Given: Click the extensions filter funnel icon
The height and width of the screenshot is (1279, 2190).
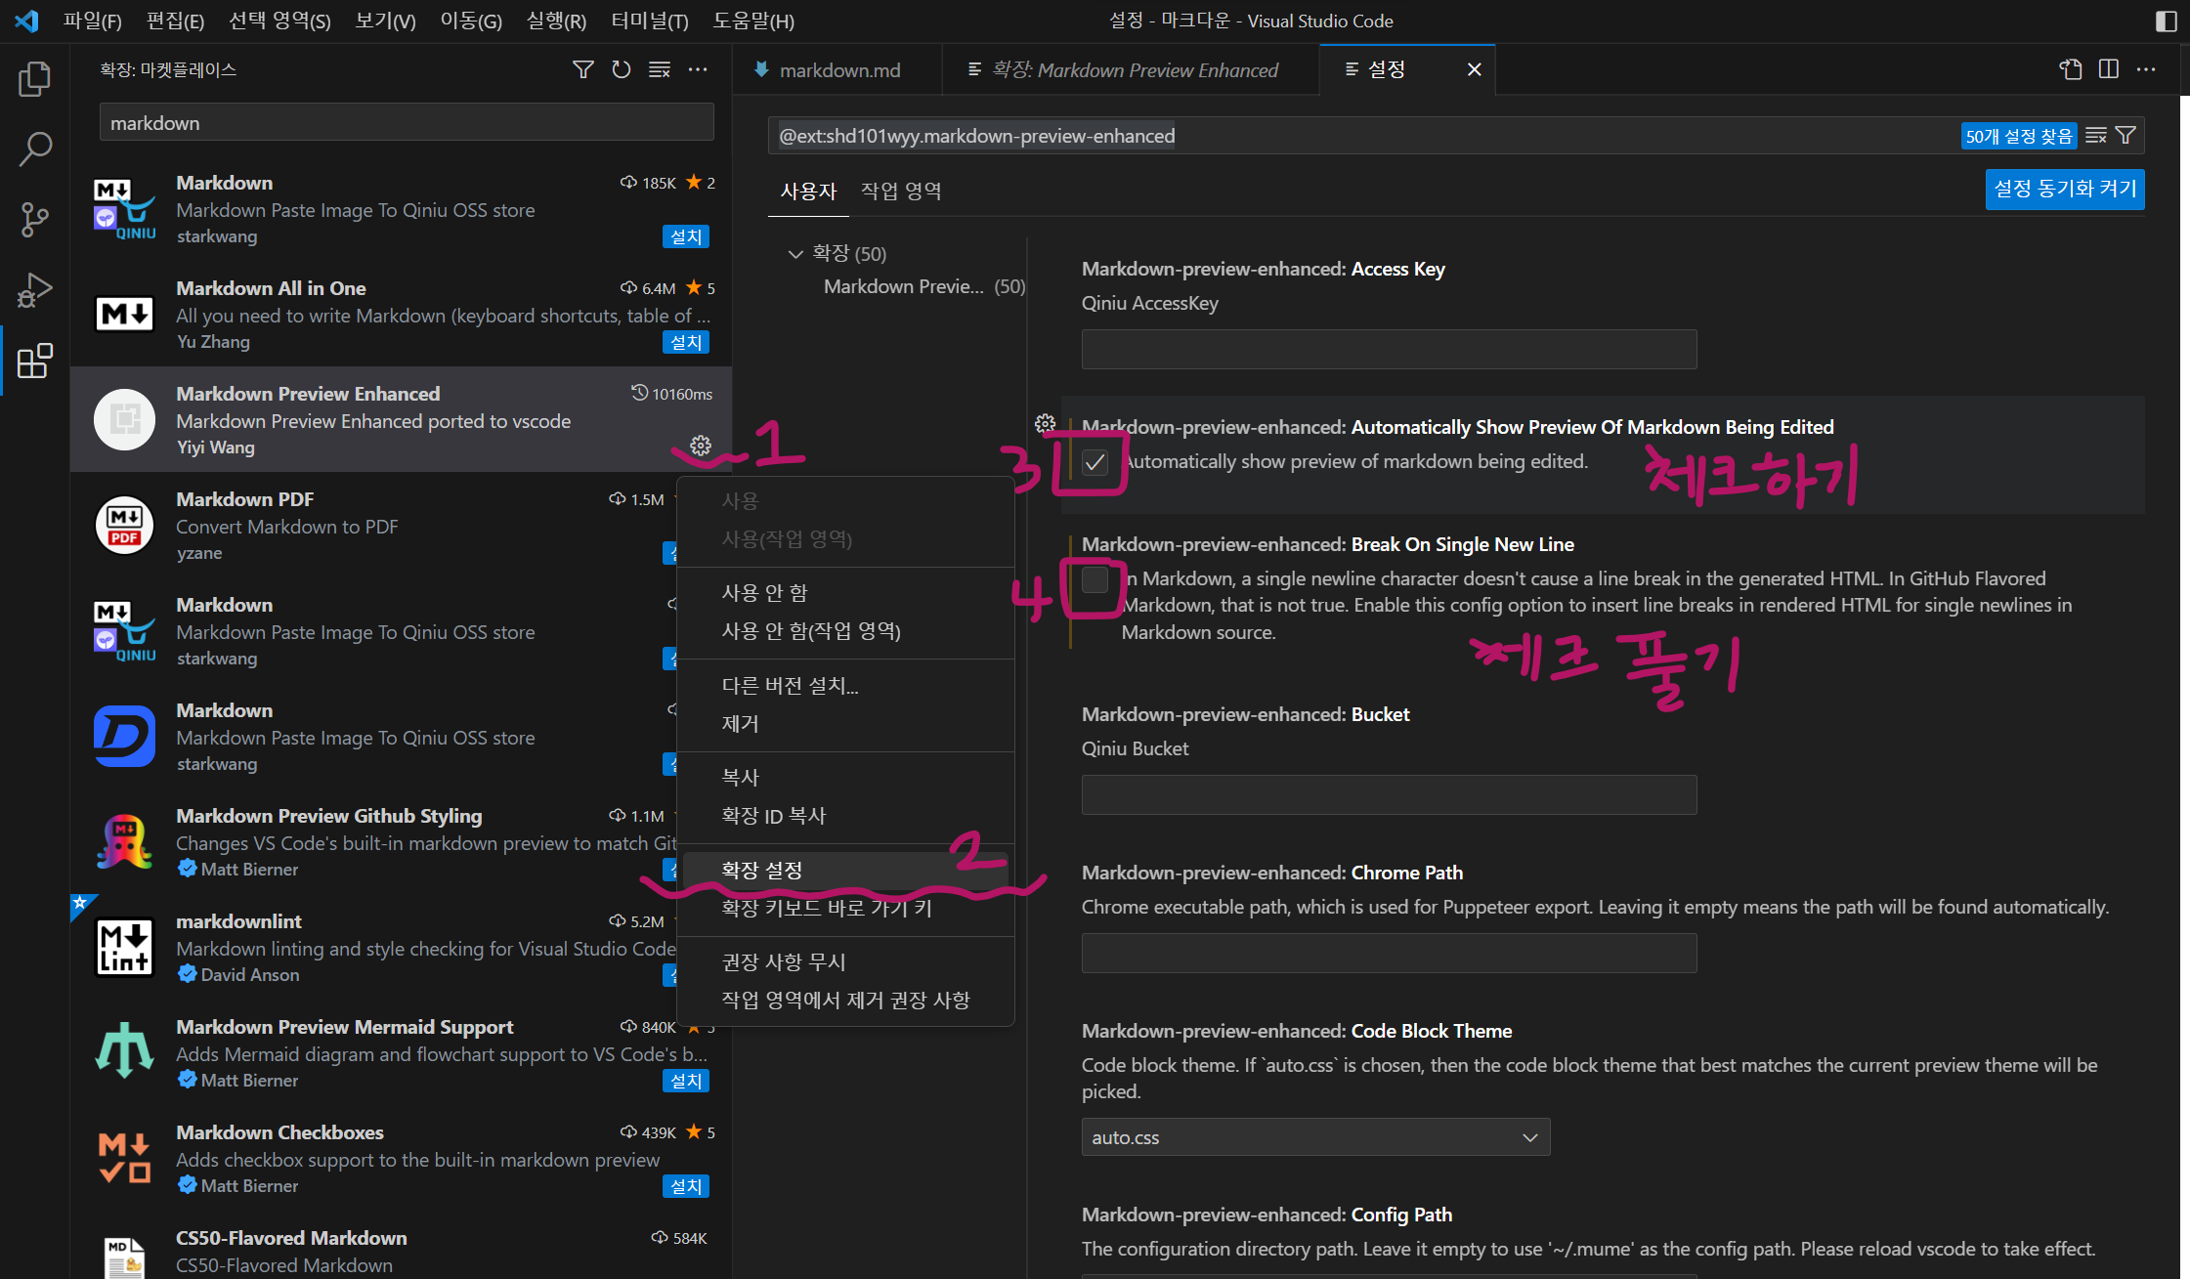Looking at the screenshot, I should (x=582, y=69).
